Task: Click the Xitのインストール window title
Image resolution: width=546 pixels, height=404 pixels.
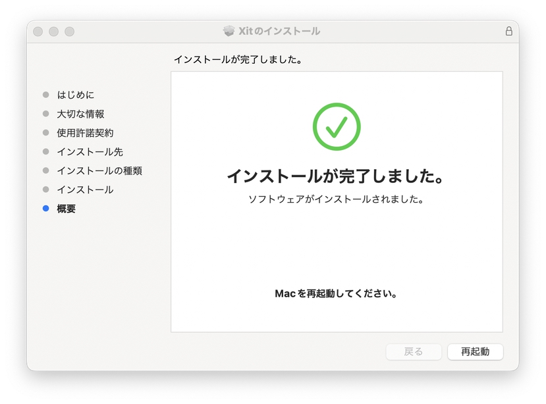Action: (x=279, y=32)
